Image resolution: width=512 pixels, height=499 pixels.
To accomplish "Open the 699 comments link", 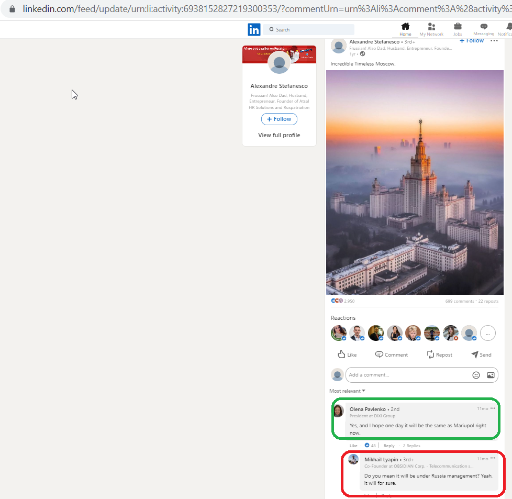I will click(460, 301).
